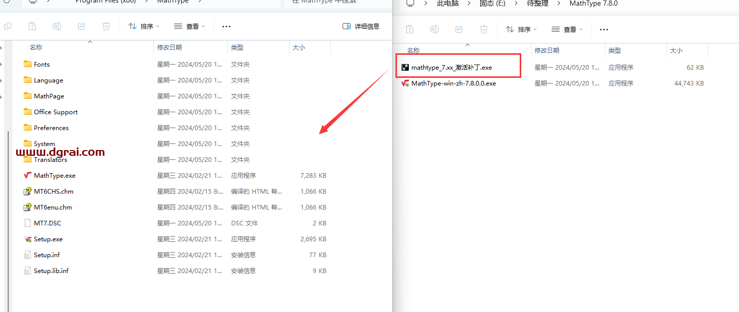
Task: Open 查看 view dropdown in left window
Action: 190,26
